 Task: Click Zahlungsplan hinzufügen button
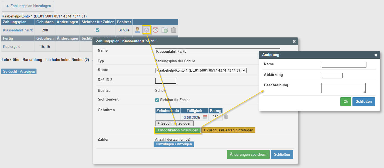click(x=28, y=6)
